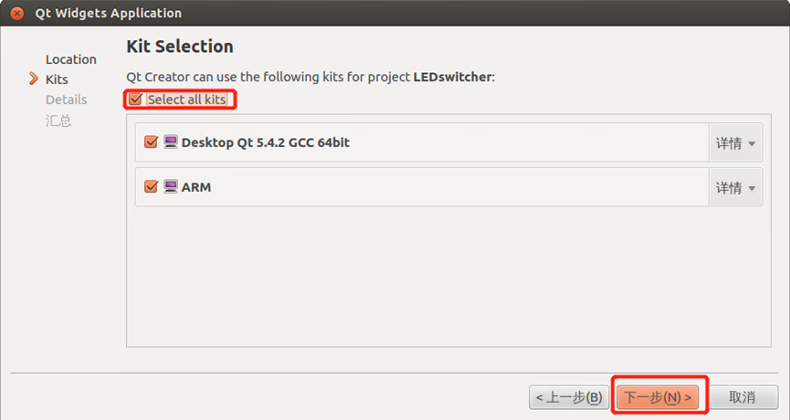Click the Kit Selection heading
The image size is (790, 420).
[x=180, y=47]
